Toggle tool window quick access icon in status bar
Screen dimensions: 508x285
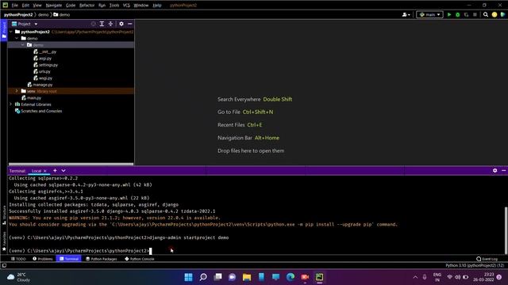point(4,266)
